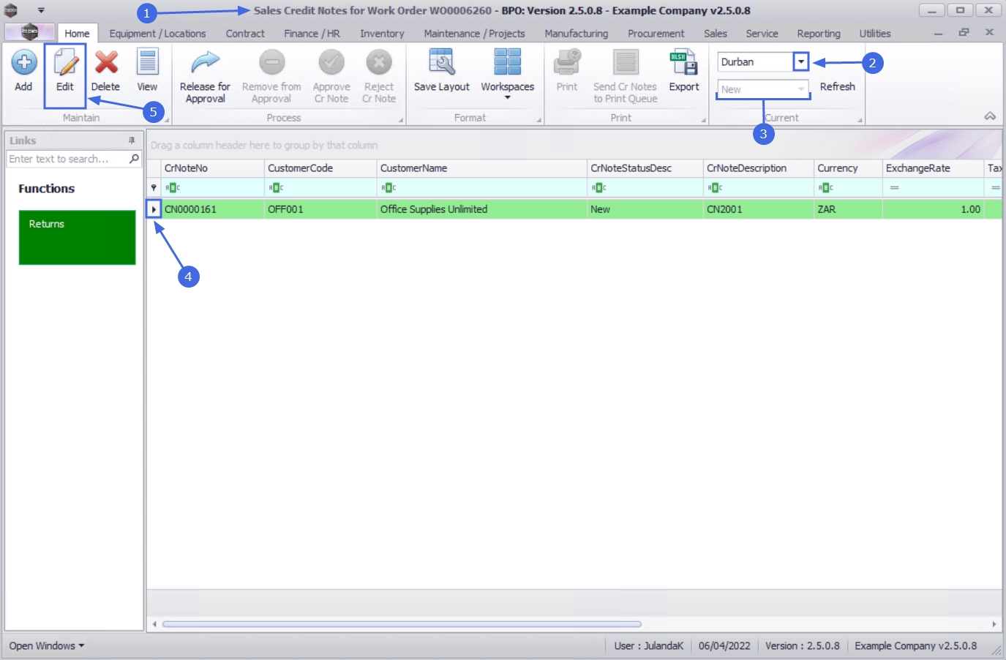Click the BPO application logo button
Viewport: 1006px width, 660px height.
pyautogui.click(x=29, y=32)
